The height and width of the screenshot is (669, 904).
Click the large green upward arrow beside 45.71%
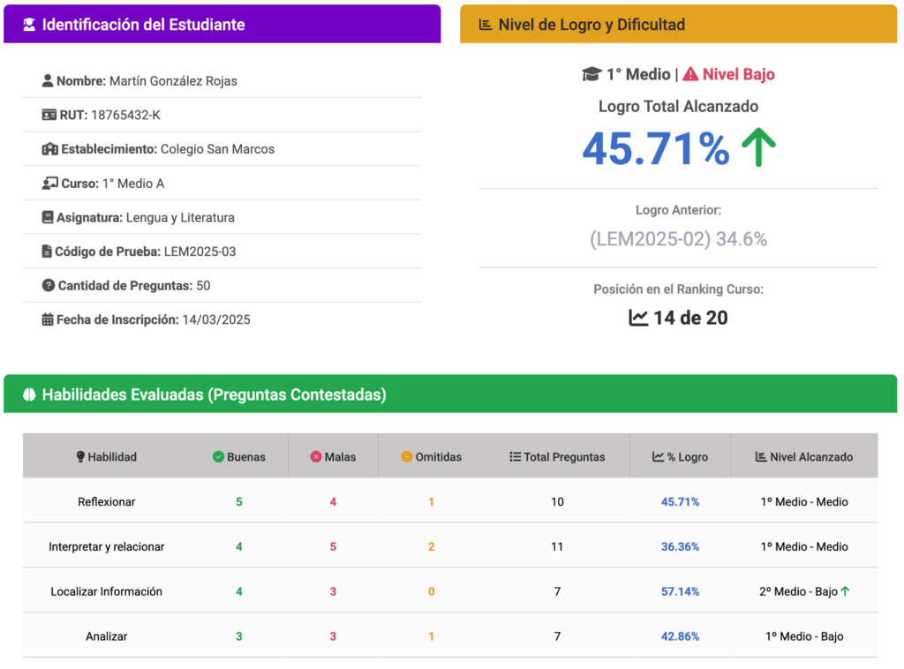pyautogui.click(x=757, y=148)
